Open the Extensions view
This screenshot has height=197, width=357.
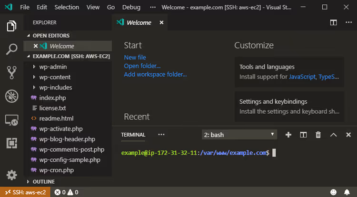(11, 143)
